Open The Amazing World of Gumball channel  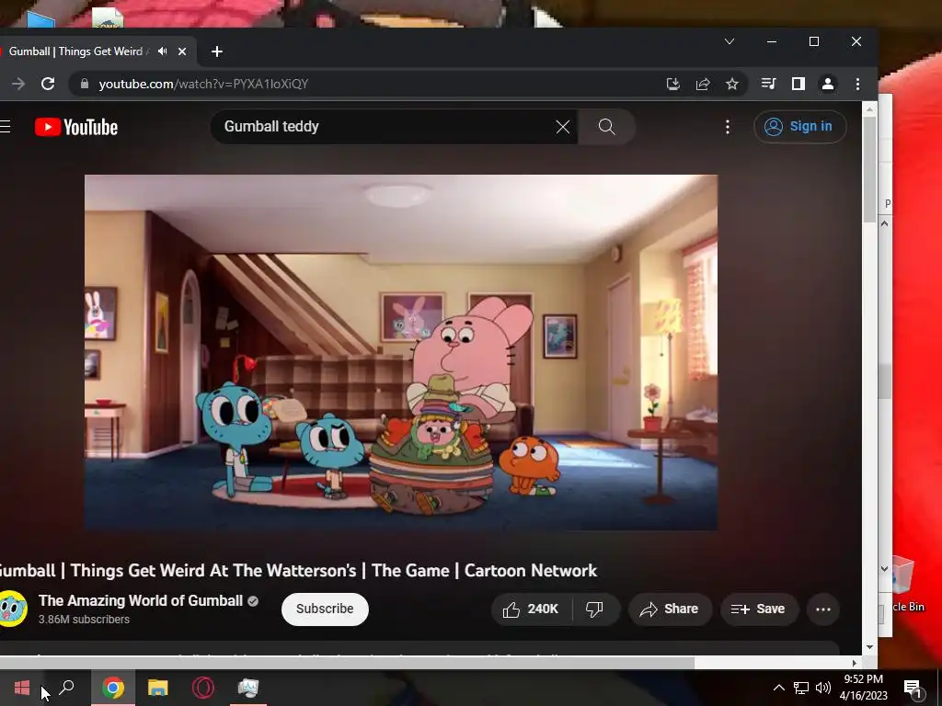141,600
